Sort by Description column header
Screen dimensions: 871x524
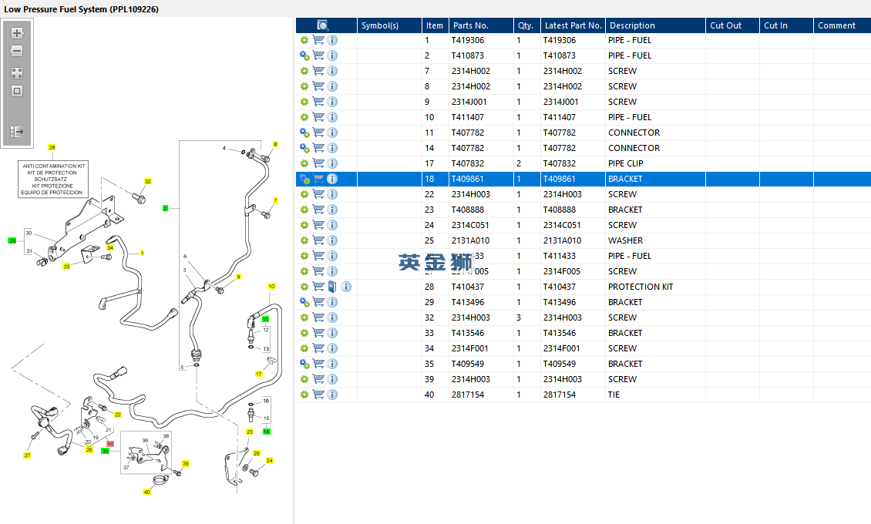655,25
